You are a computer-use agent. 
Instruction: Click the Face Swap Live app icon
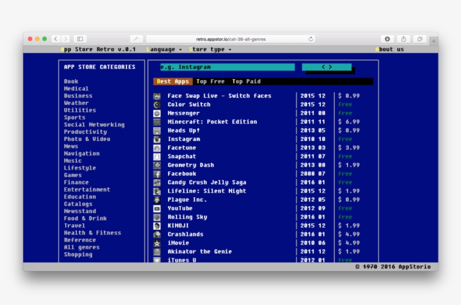157,96
